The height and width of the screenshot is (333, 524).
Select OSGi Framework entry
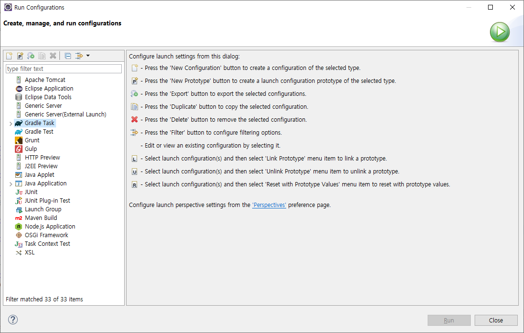click(47, 235)
